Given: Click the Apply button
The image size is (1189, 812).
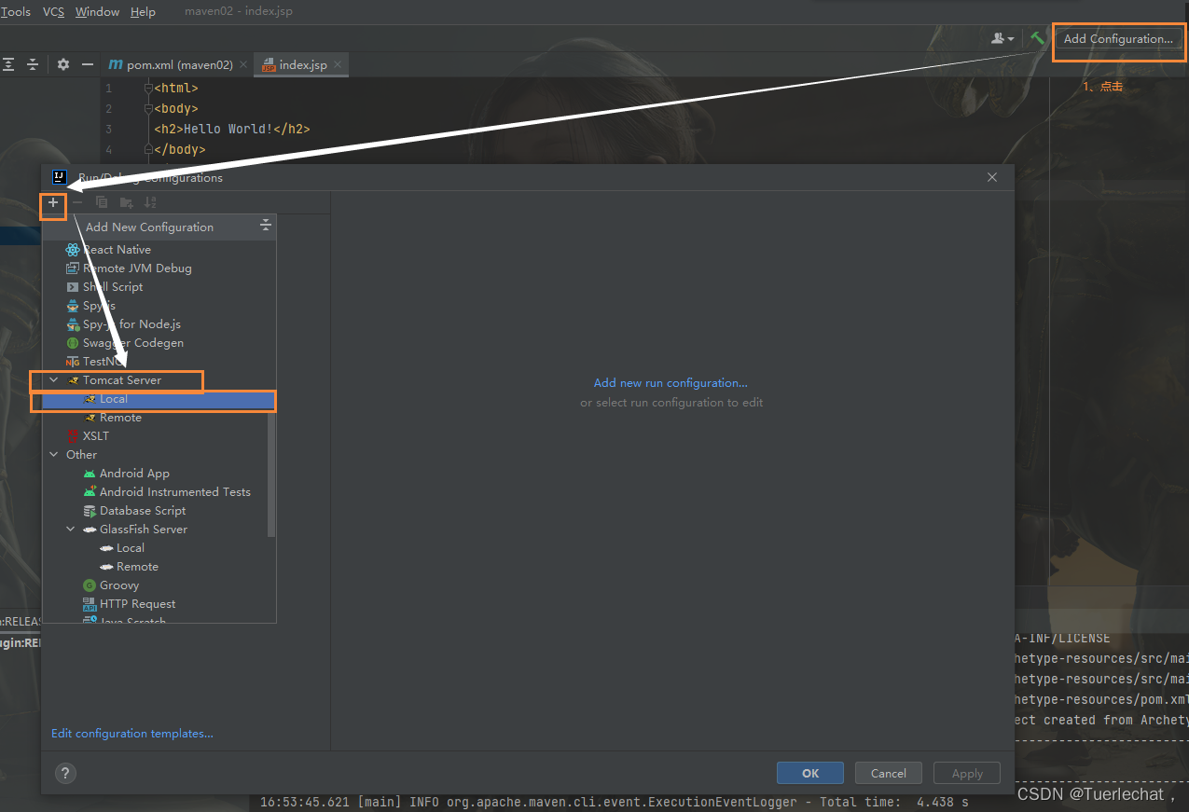Looking at the screenshot, I should coord(967,773).
